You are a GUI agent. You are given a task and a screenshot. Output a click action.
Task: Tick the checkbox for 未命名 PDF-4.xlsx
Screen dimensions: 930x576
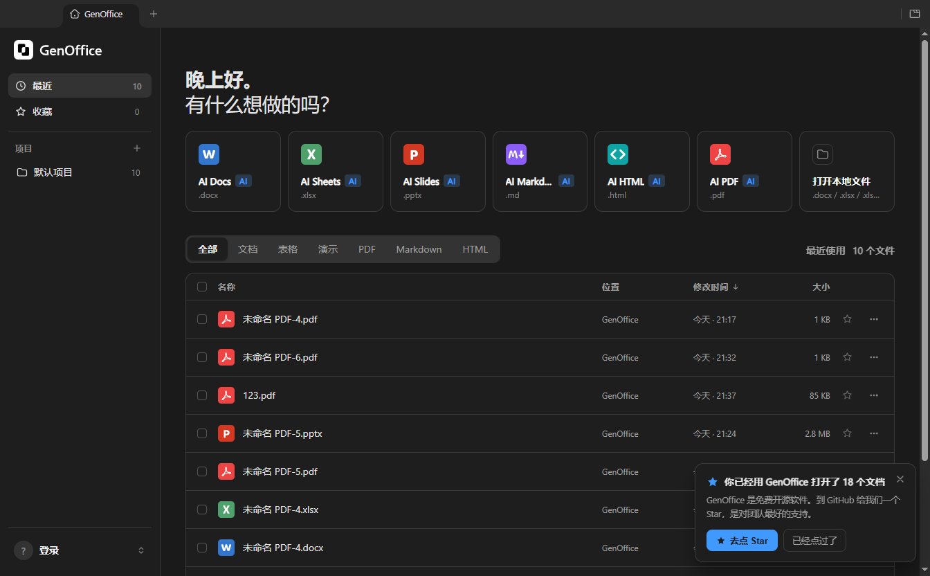[x=202, y=510]
